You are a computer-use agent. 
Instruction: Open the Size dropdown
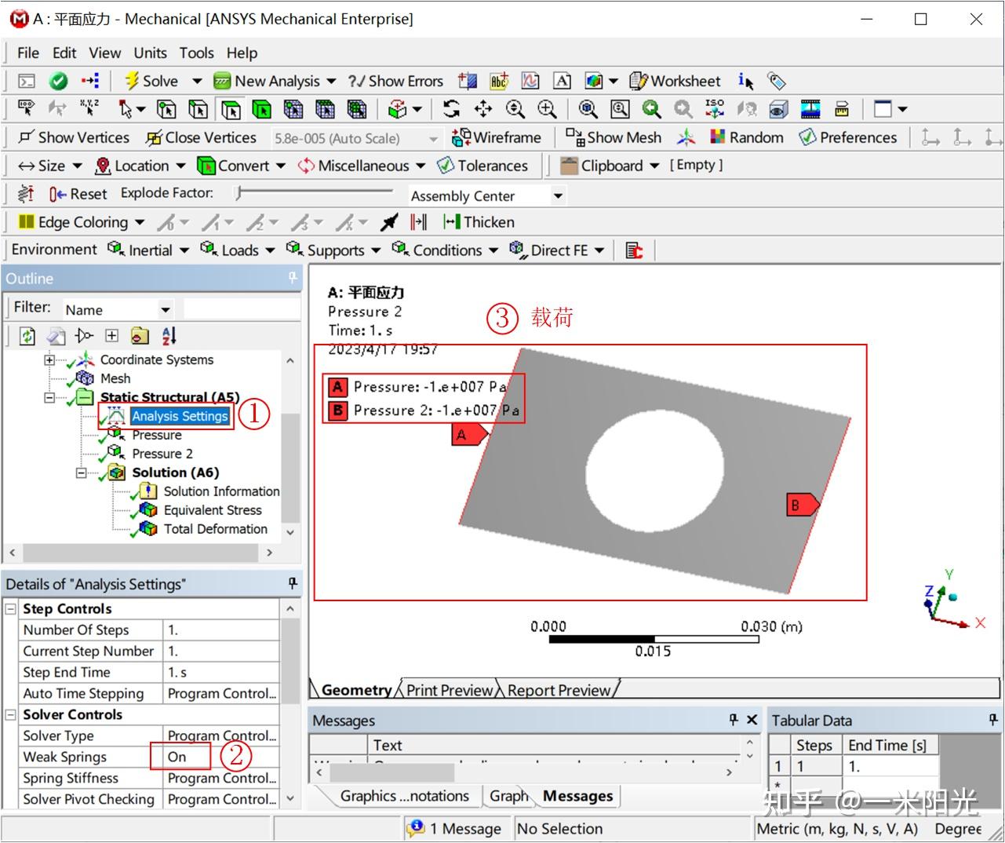(50, 166)
